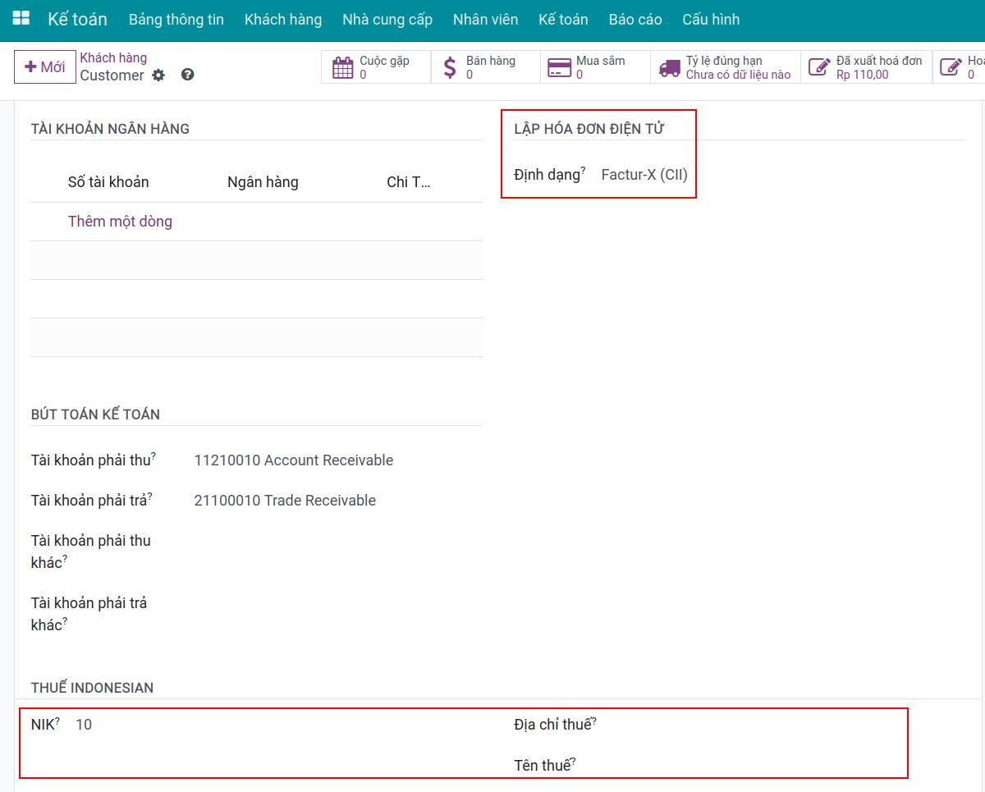Click the Kế toán app title beside the grid icon
The height and width of the screenshot is (792, 985).
pos(77,19)
